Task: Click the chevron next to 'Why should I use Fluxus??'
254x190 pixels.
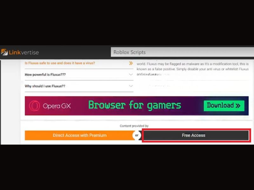Action: [x=131, y=86]
